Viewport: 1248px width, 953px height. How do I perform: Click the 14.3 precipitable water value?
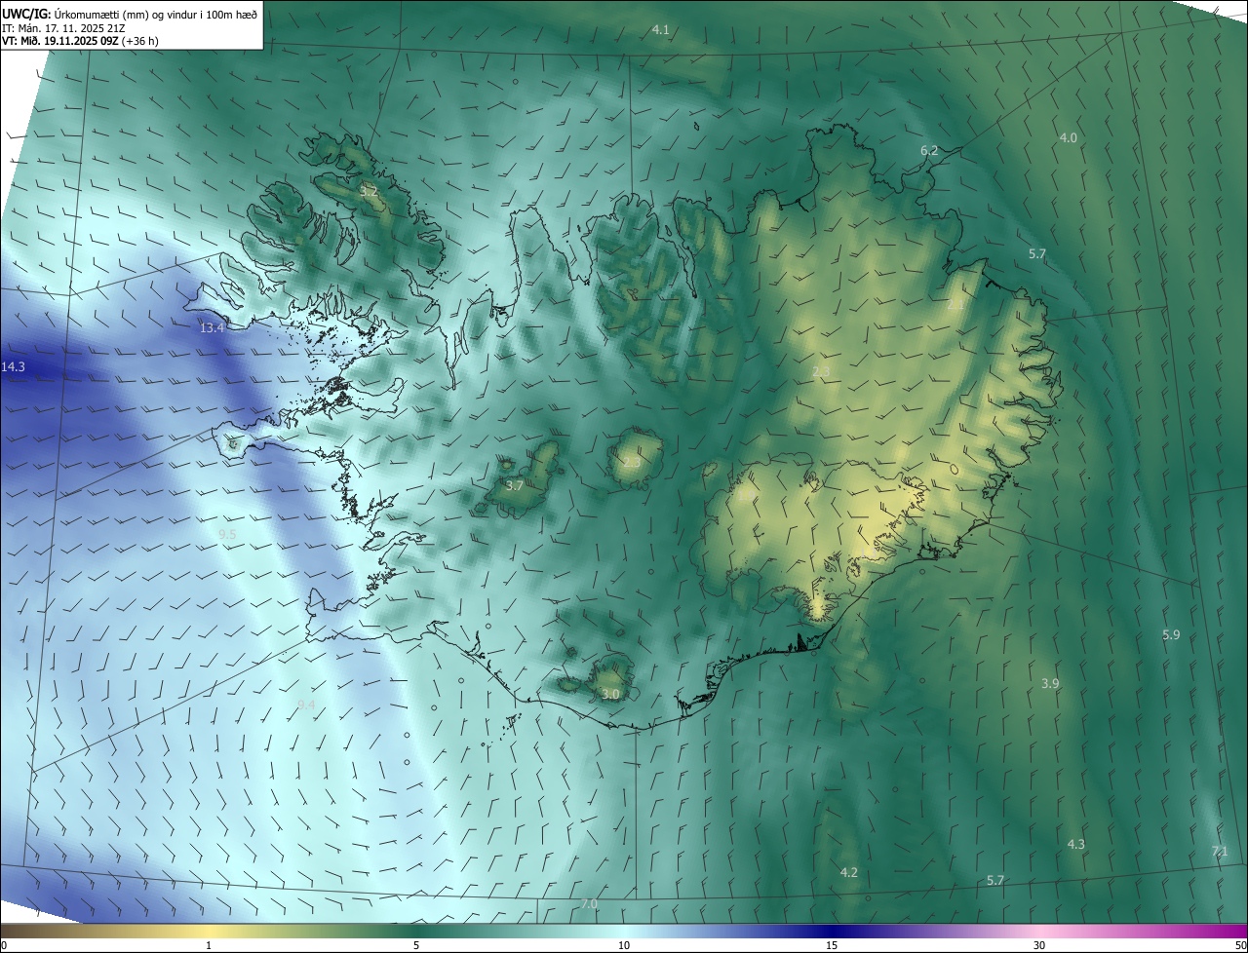pos(13,367)
